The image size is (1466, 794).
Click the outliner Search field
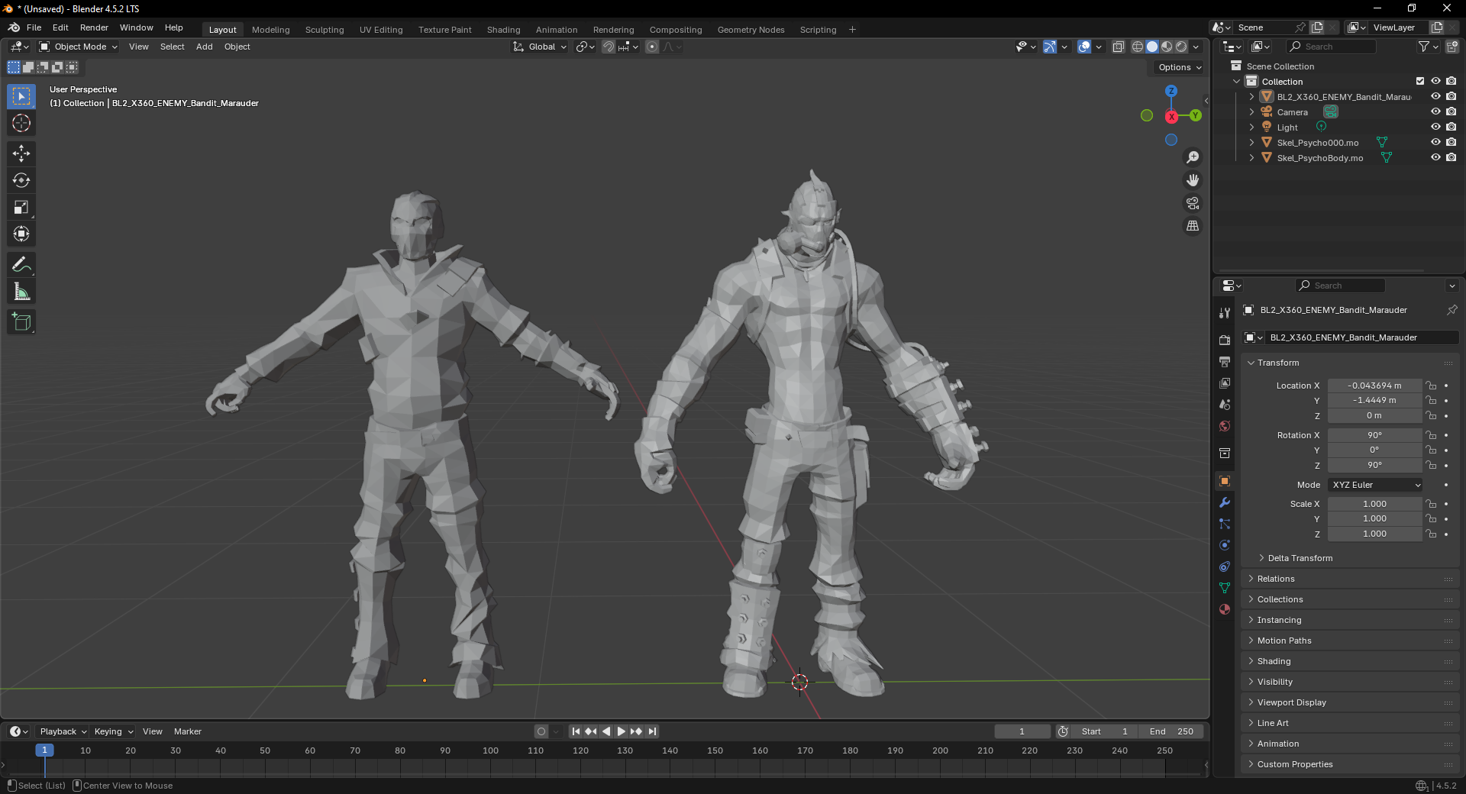pos(1331,47)
